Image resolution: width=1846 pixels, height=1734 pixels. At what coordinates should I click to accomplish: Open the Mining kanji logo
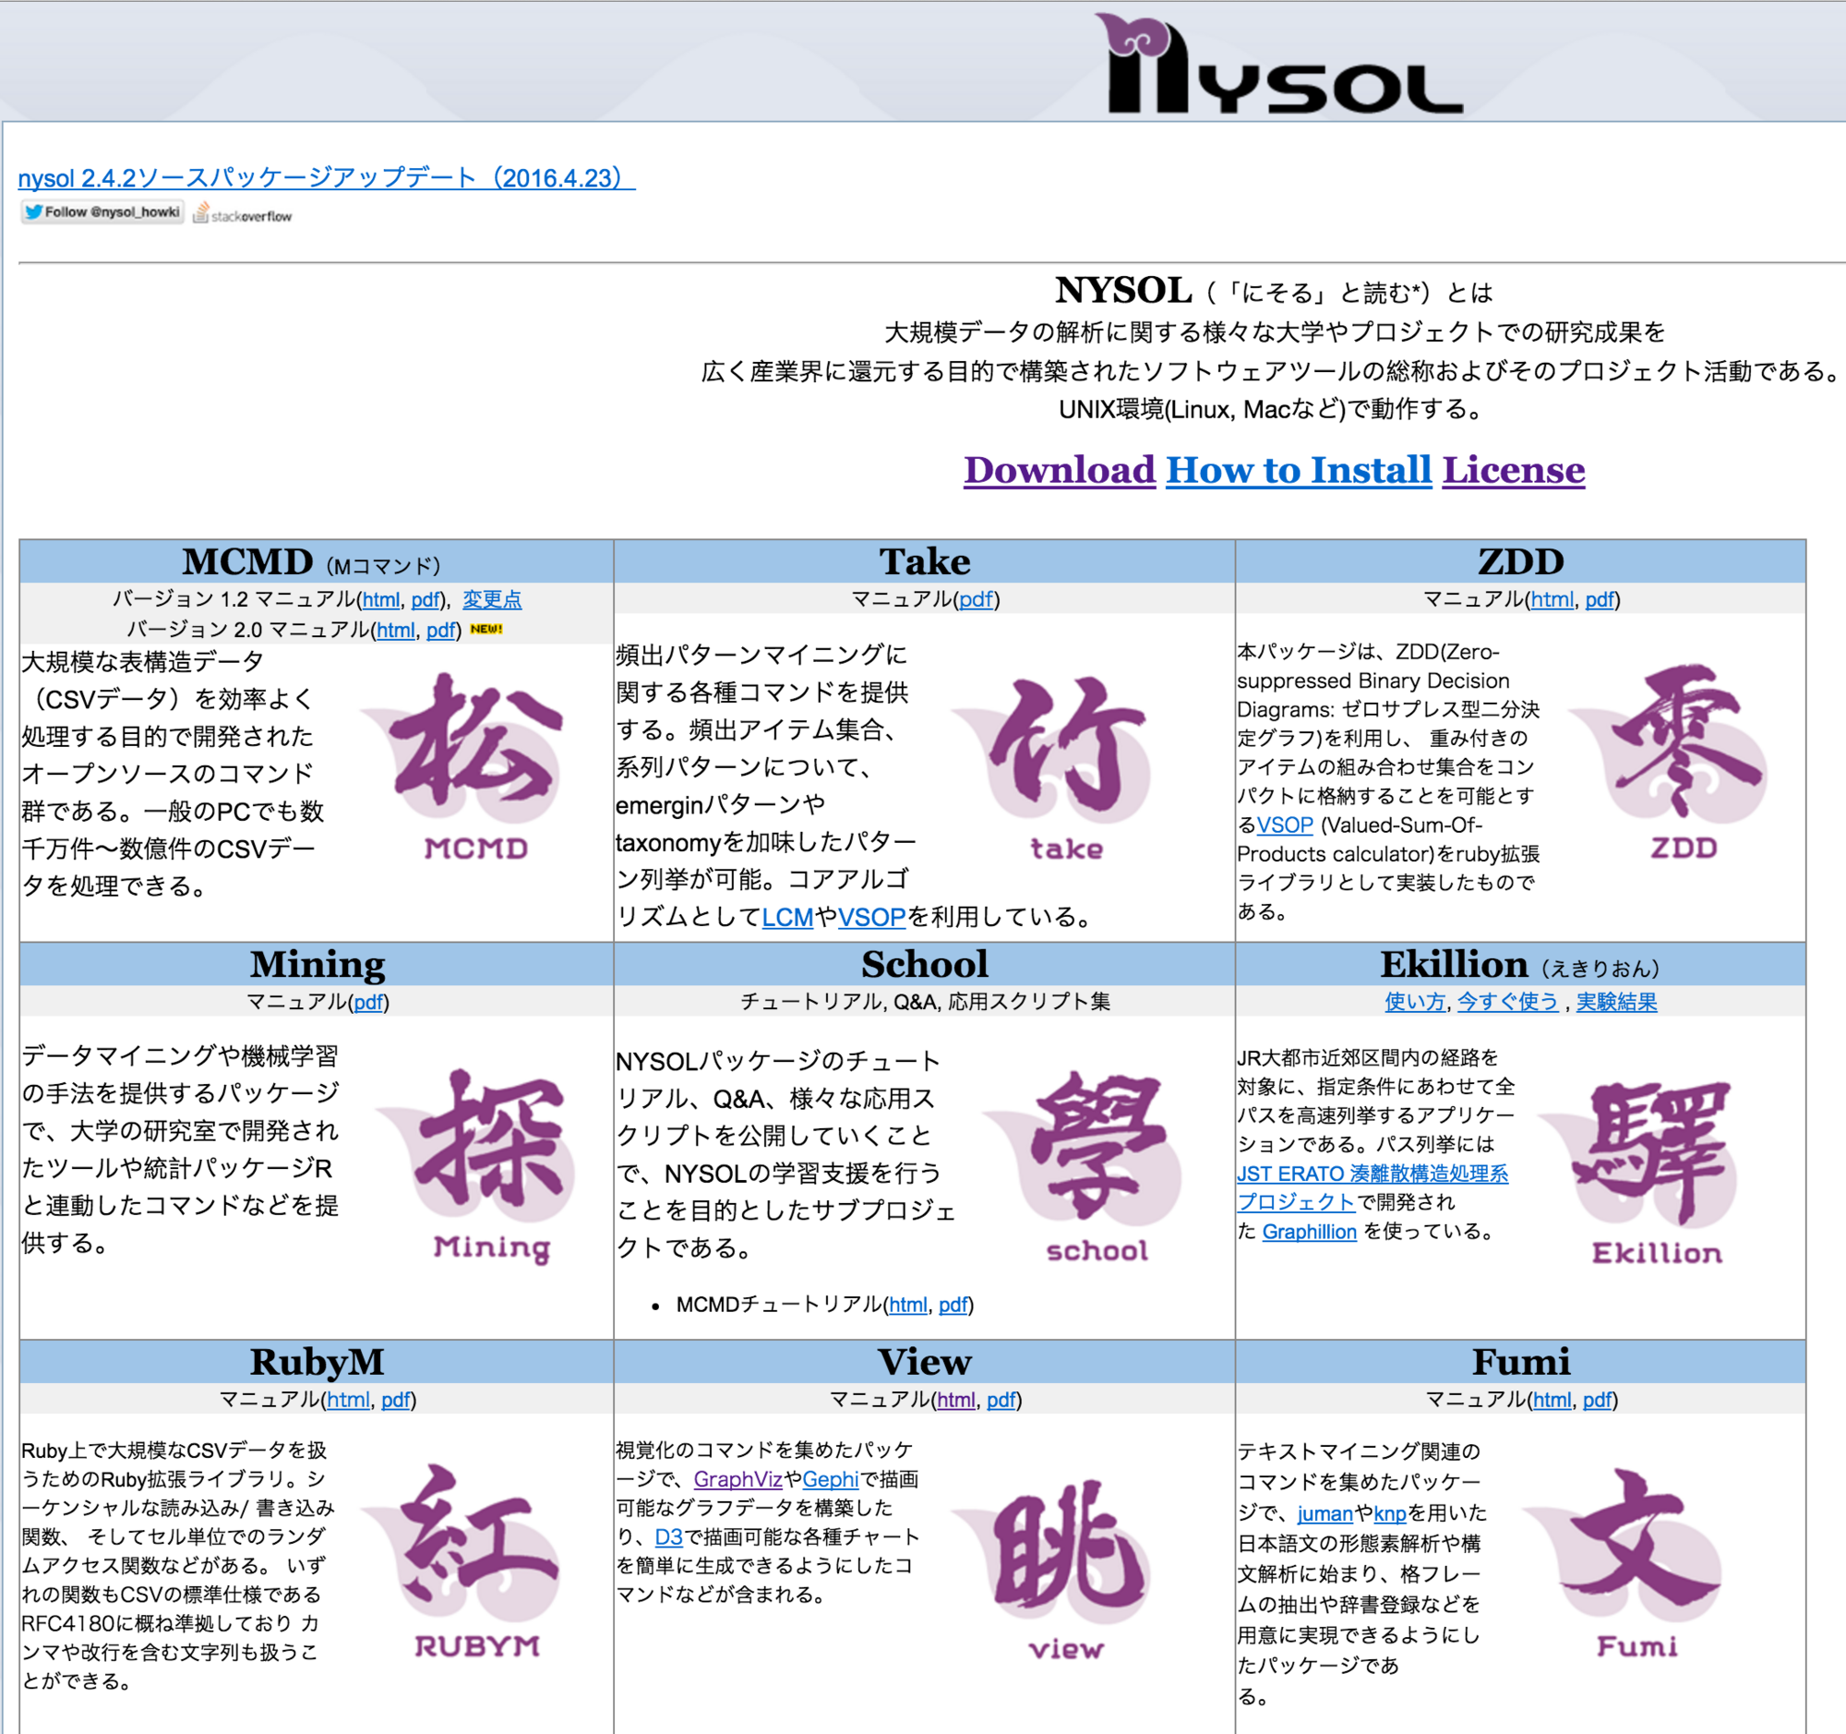pos(475,1165)
